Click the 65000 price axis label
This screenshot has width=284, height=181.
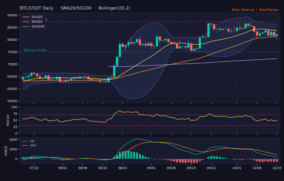coord(12,77)
